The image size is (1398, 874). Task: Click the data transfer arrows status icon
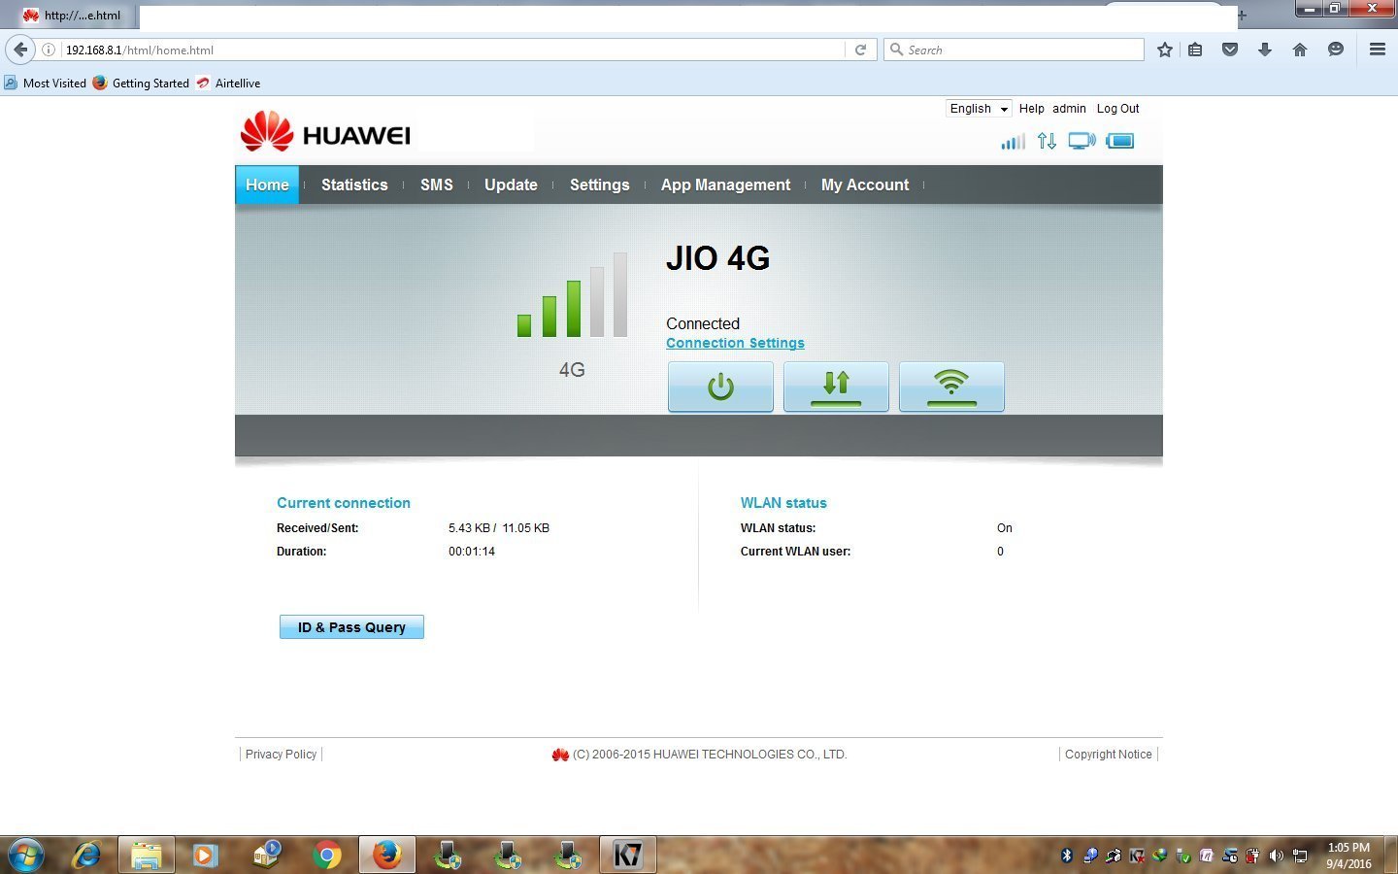(1047, 142)
